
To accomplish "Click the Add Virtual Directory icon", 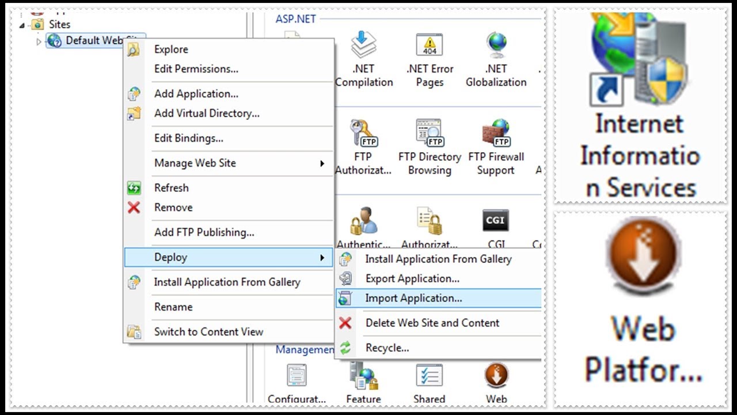I will tap(134, 114).
